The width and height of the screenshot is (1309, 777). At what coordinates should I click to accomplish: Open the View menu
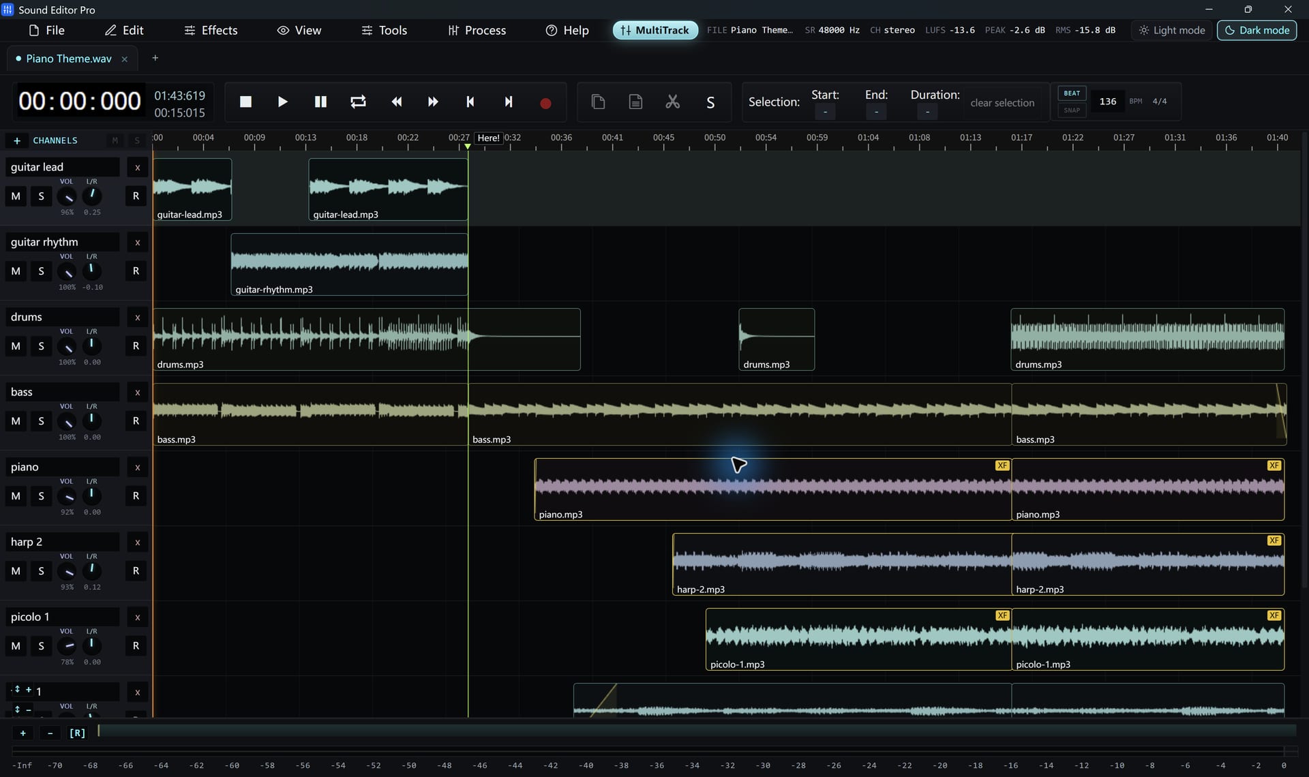tap(299, 30)
